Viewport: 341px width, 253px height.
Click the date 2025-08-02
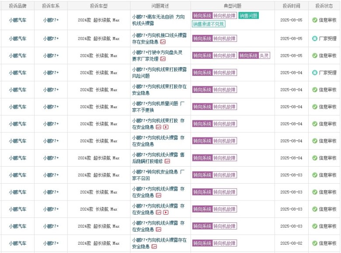tap(291, 243)
